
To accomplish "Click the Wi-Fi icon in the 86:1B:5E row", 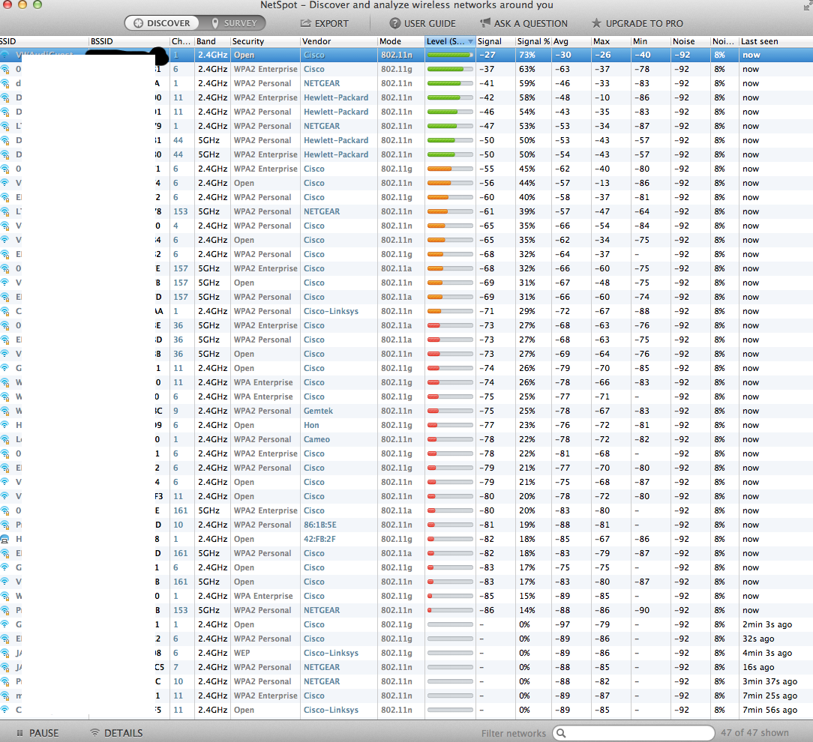I will tap(5, 525).
